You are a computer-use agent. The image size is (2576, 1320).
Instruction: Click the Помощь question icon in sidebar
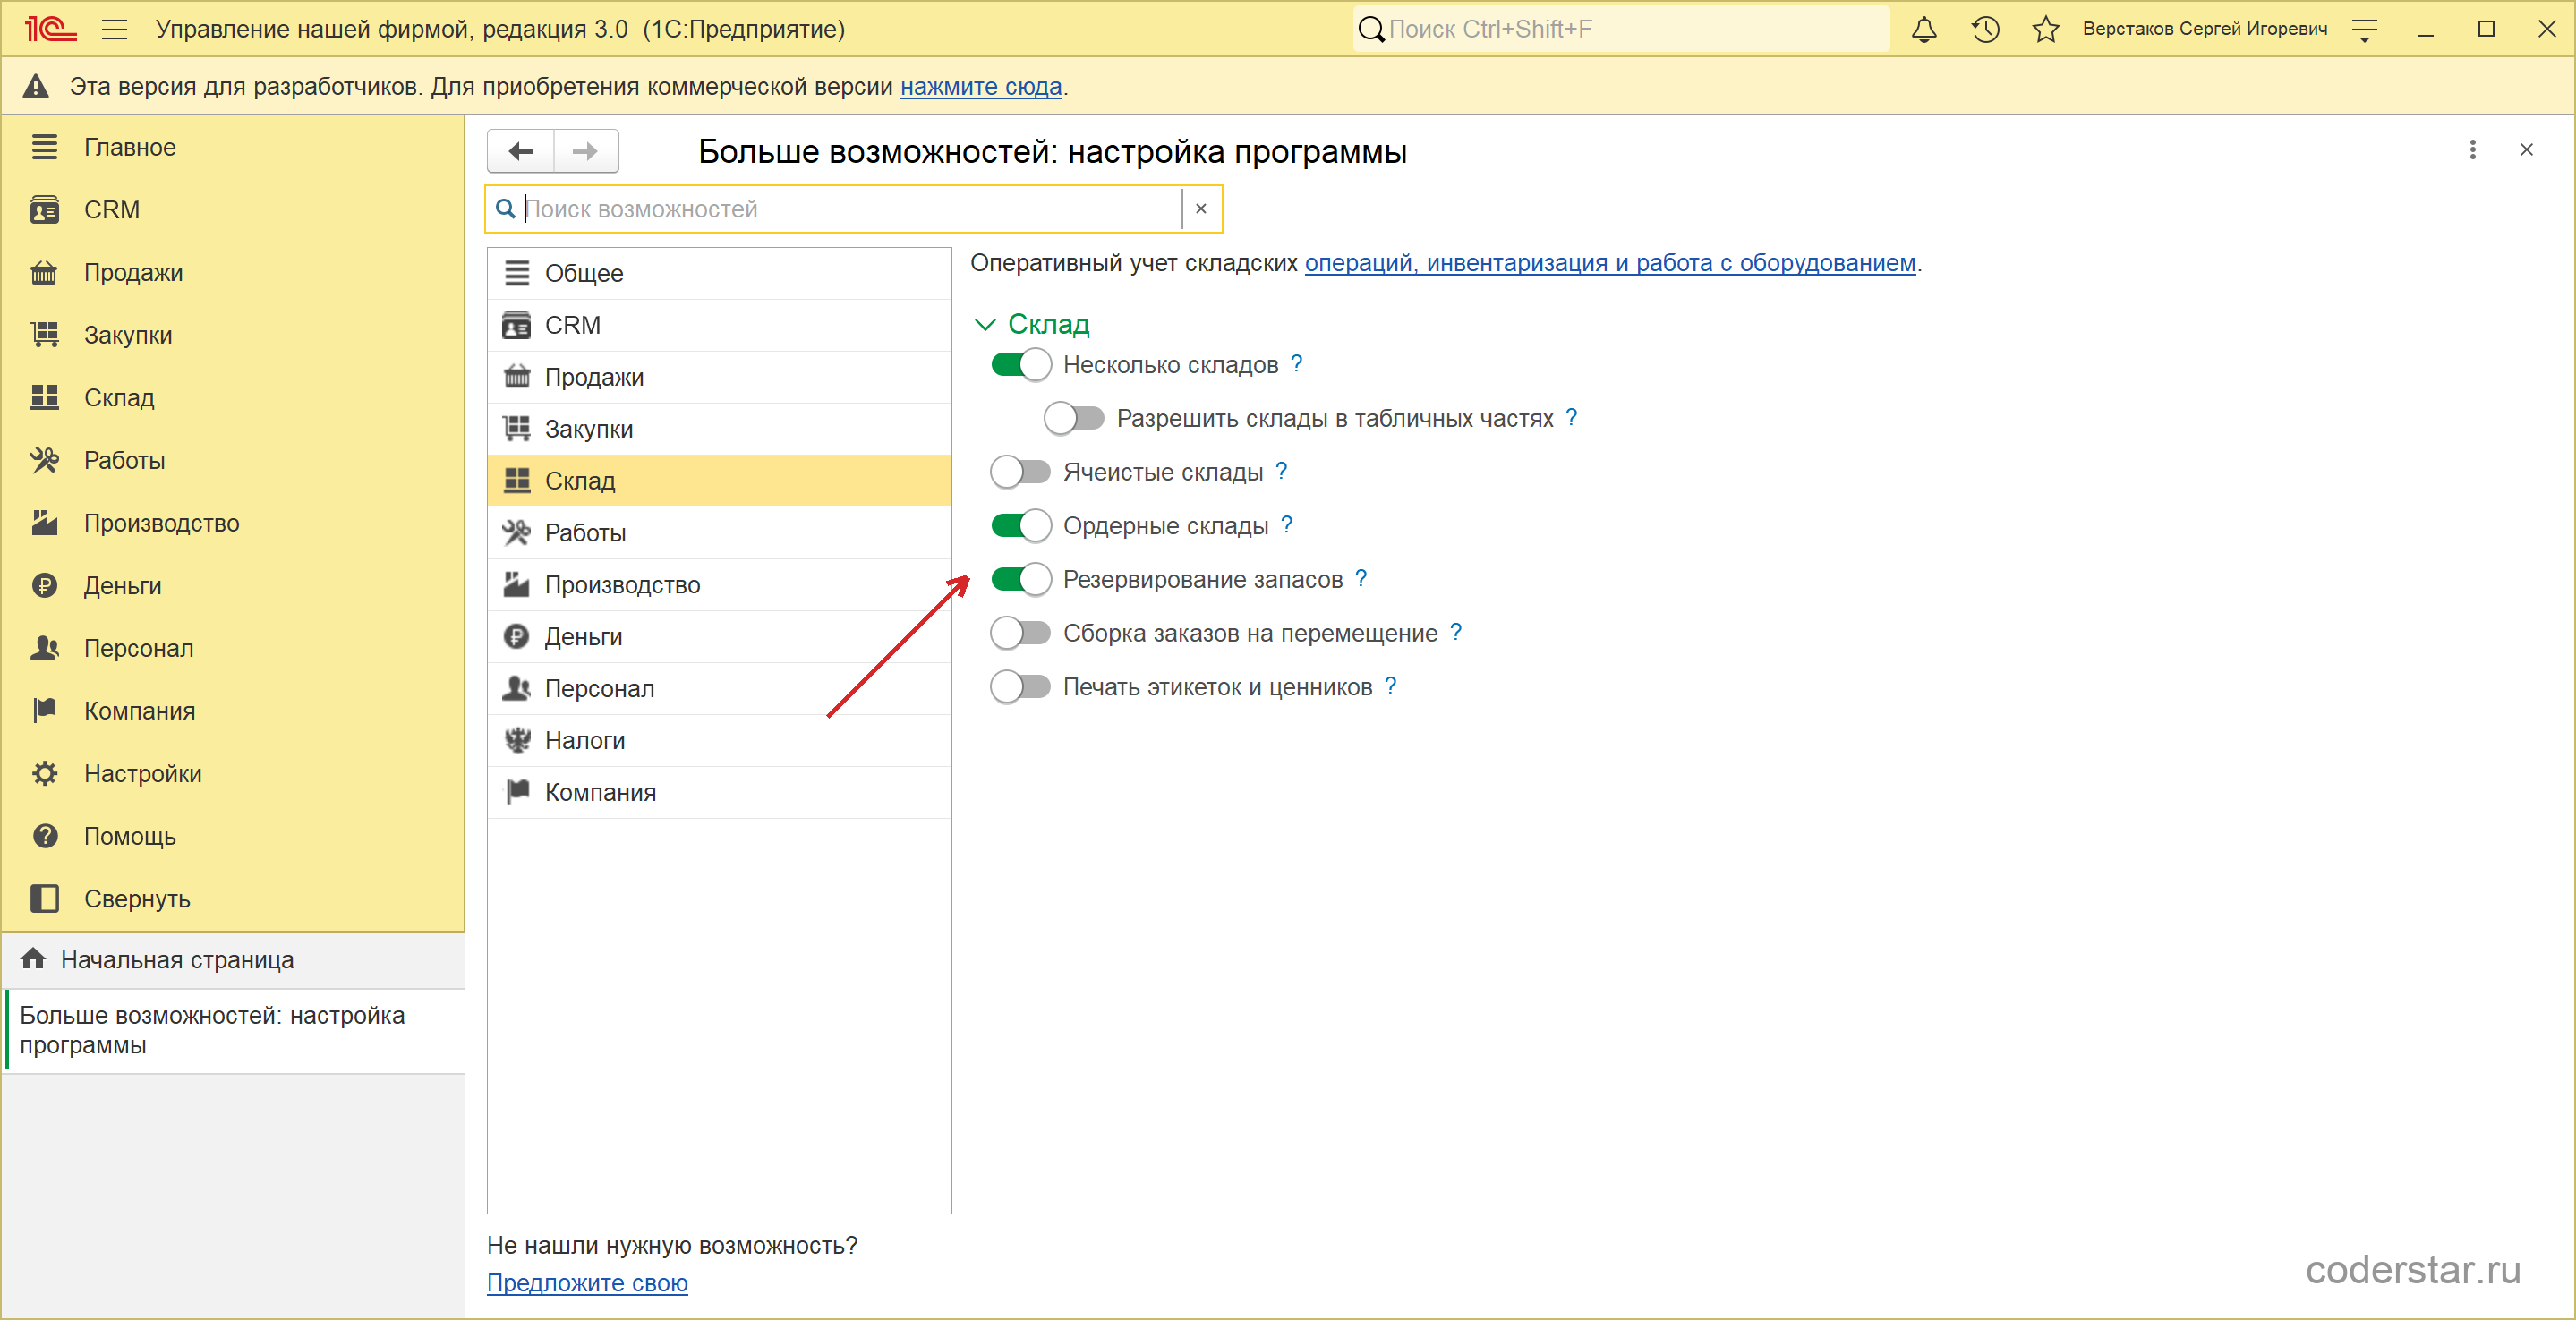(45, 836)
